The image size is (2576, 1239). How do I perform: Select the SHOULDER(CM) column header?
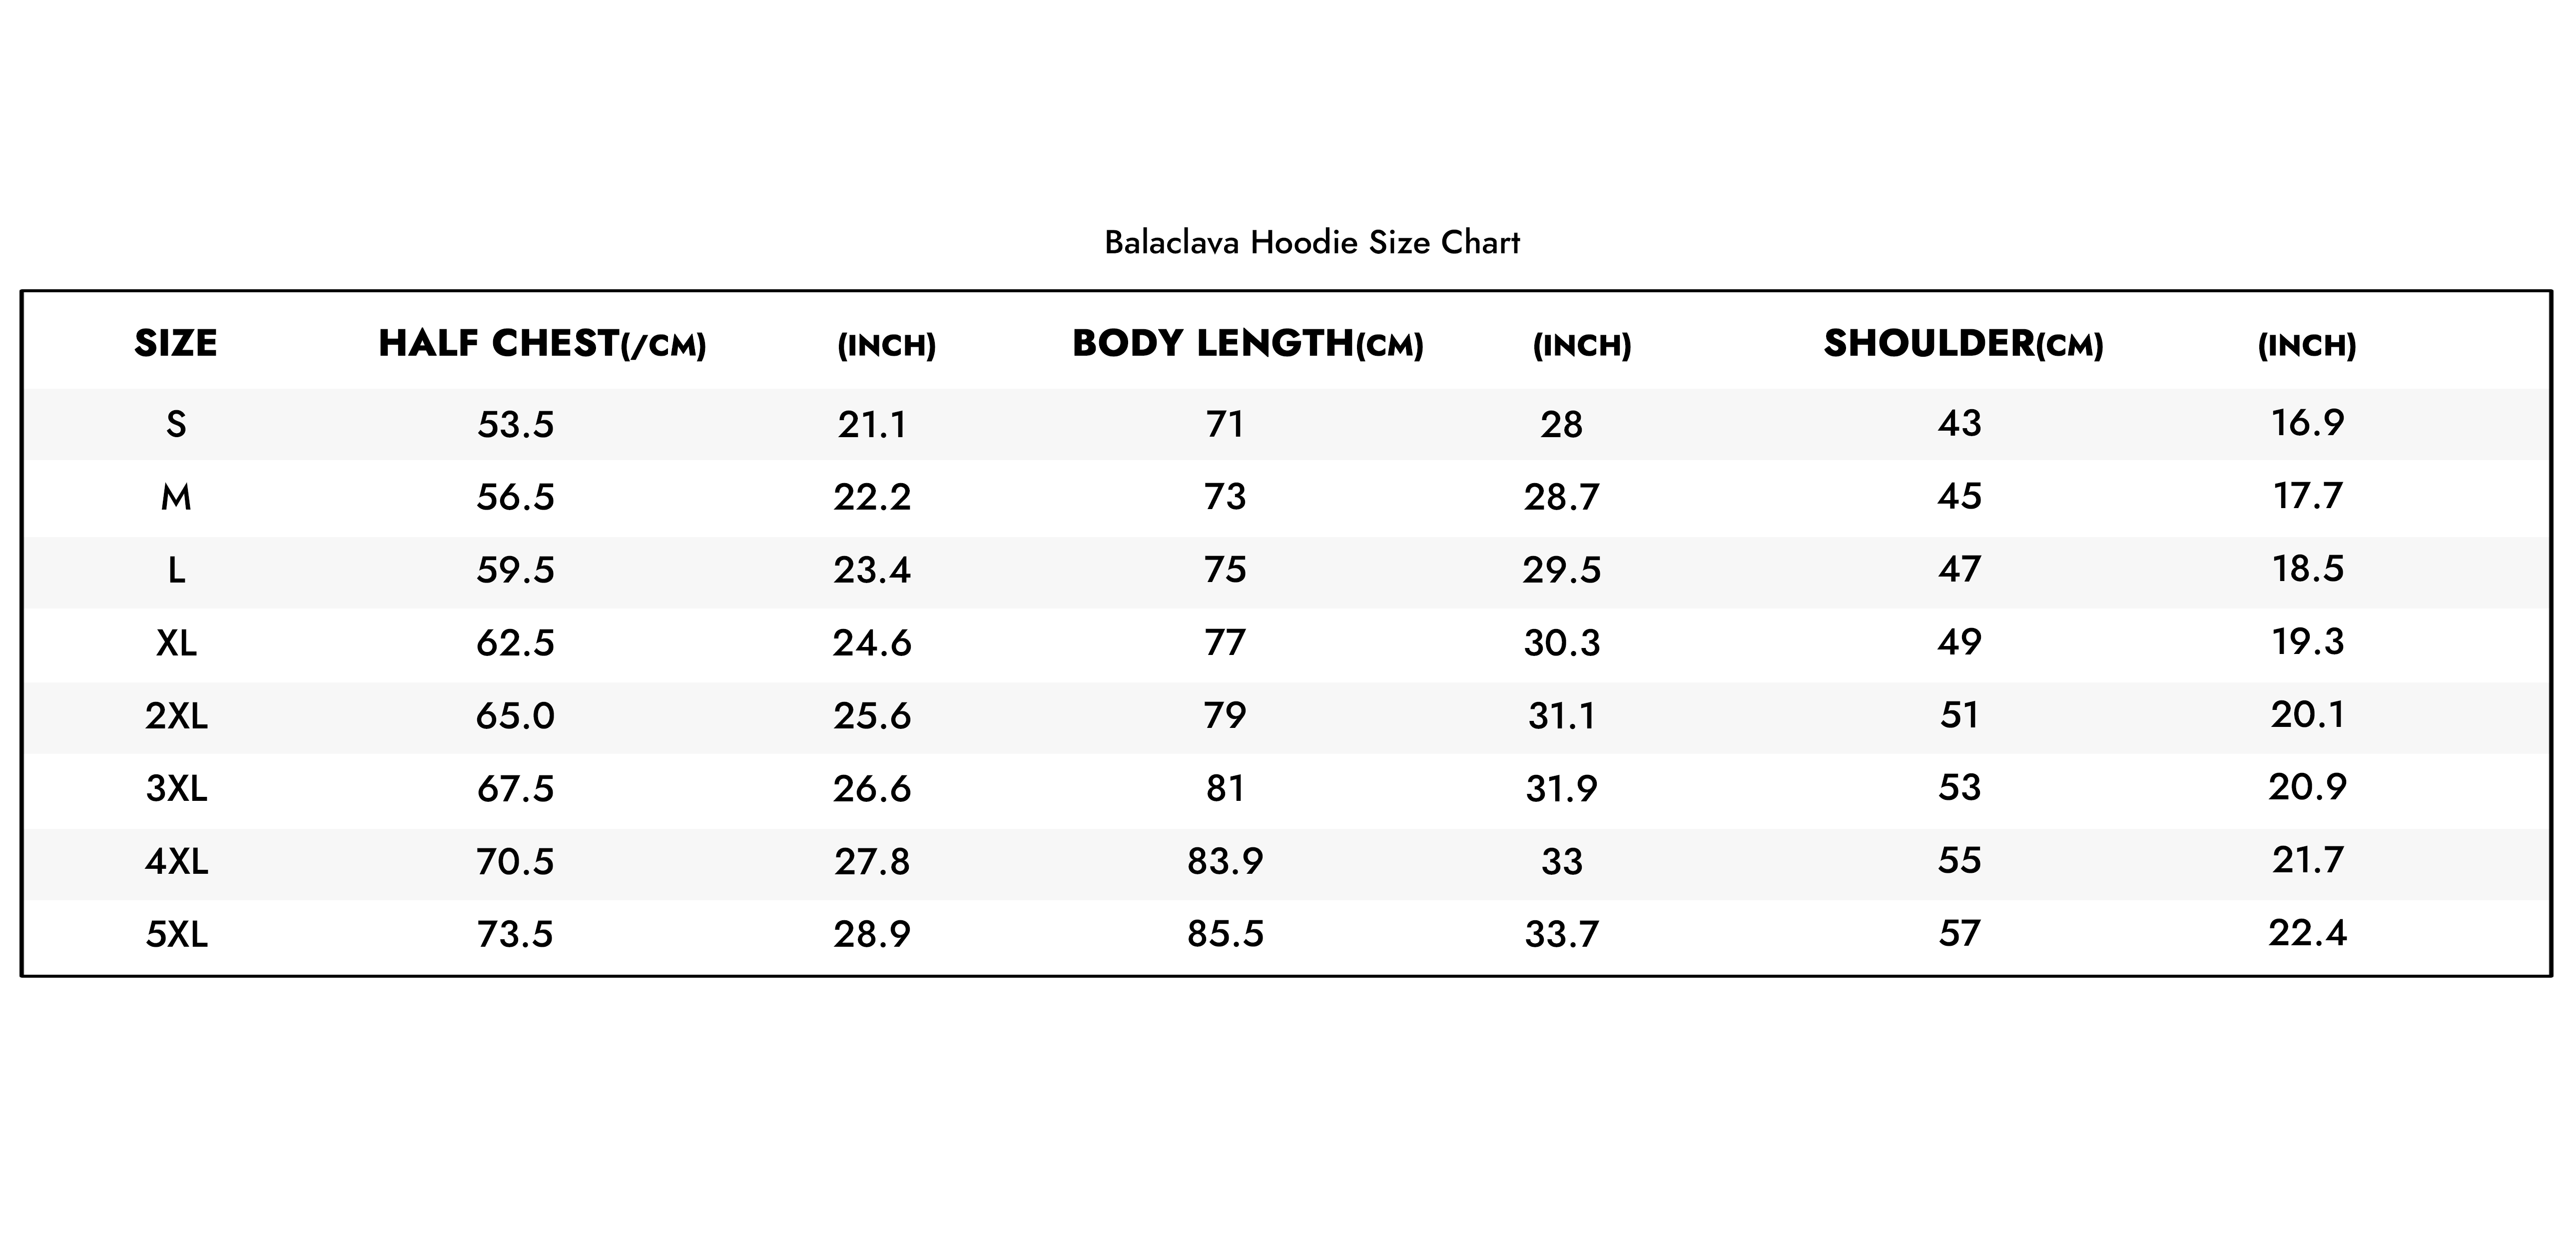pos(1964,344)
